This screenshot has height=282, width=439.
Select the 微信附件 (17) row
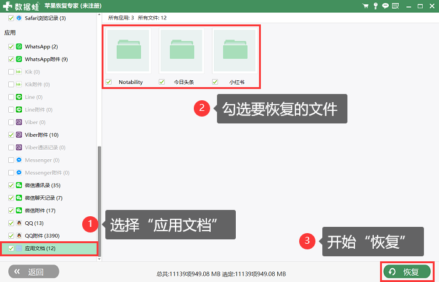pos(48,211)
